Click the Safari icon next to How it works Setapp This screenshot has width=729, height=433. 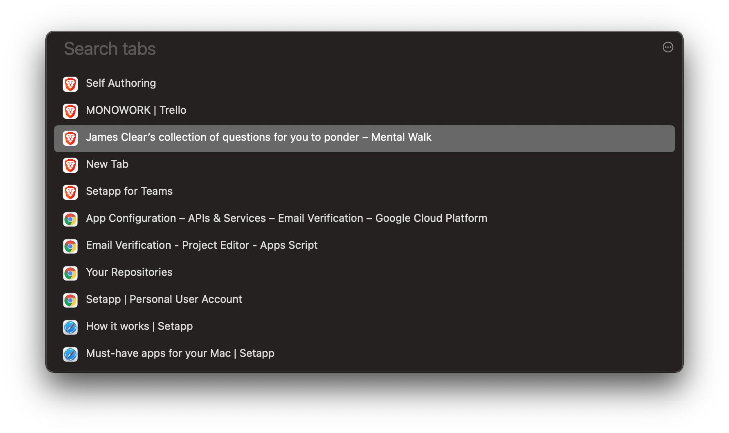click(x=70, y=327)
